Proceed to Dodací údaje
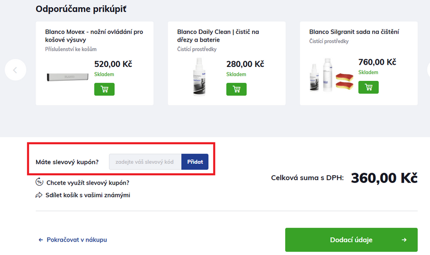This screenshot has height=255, width=430. click(351, 240)
